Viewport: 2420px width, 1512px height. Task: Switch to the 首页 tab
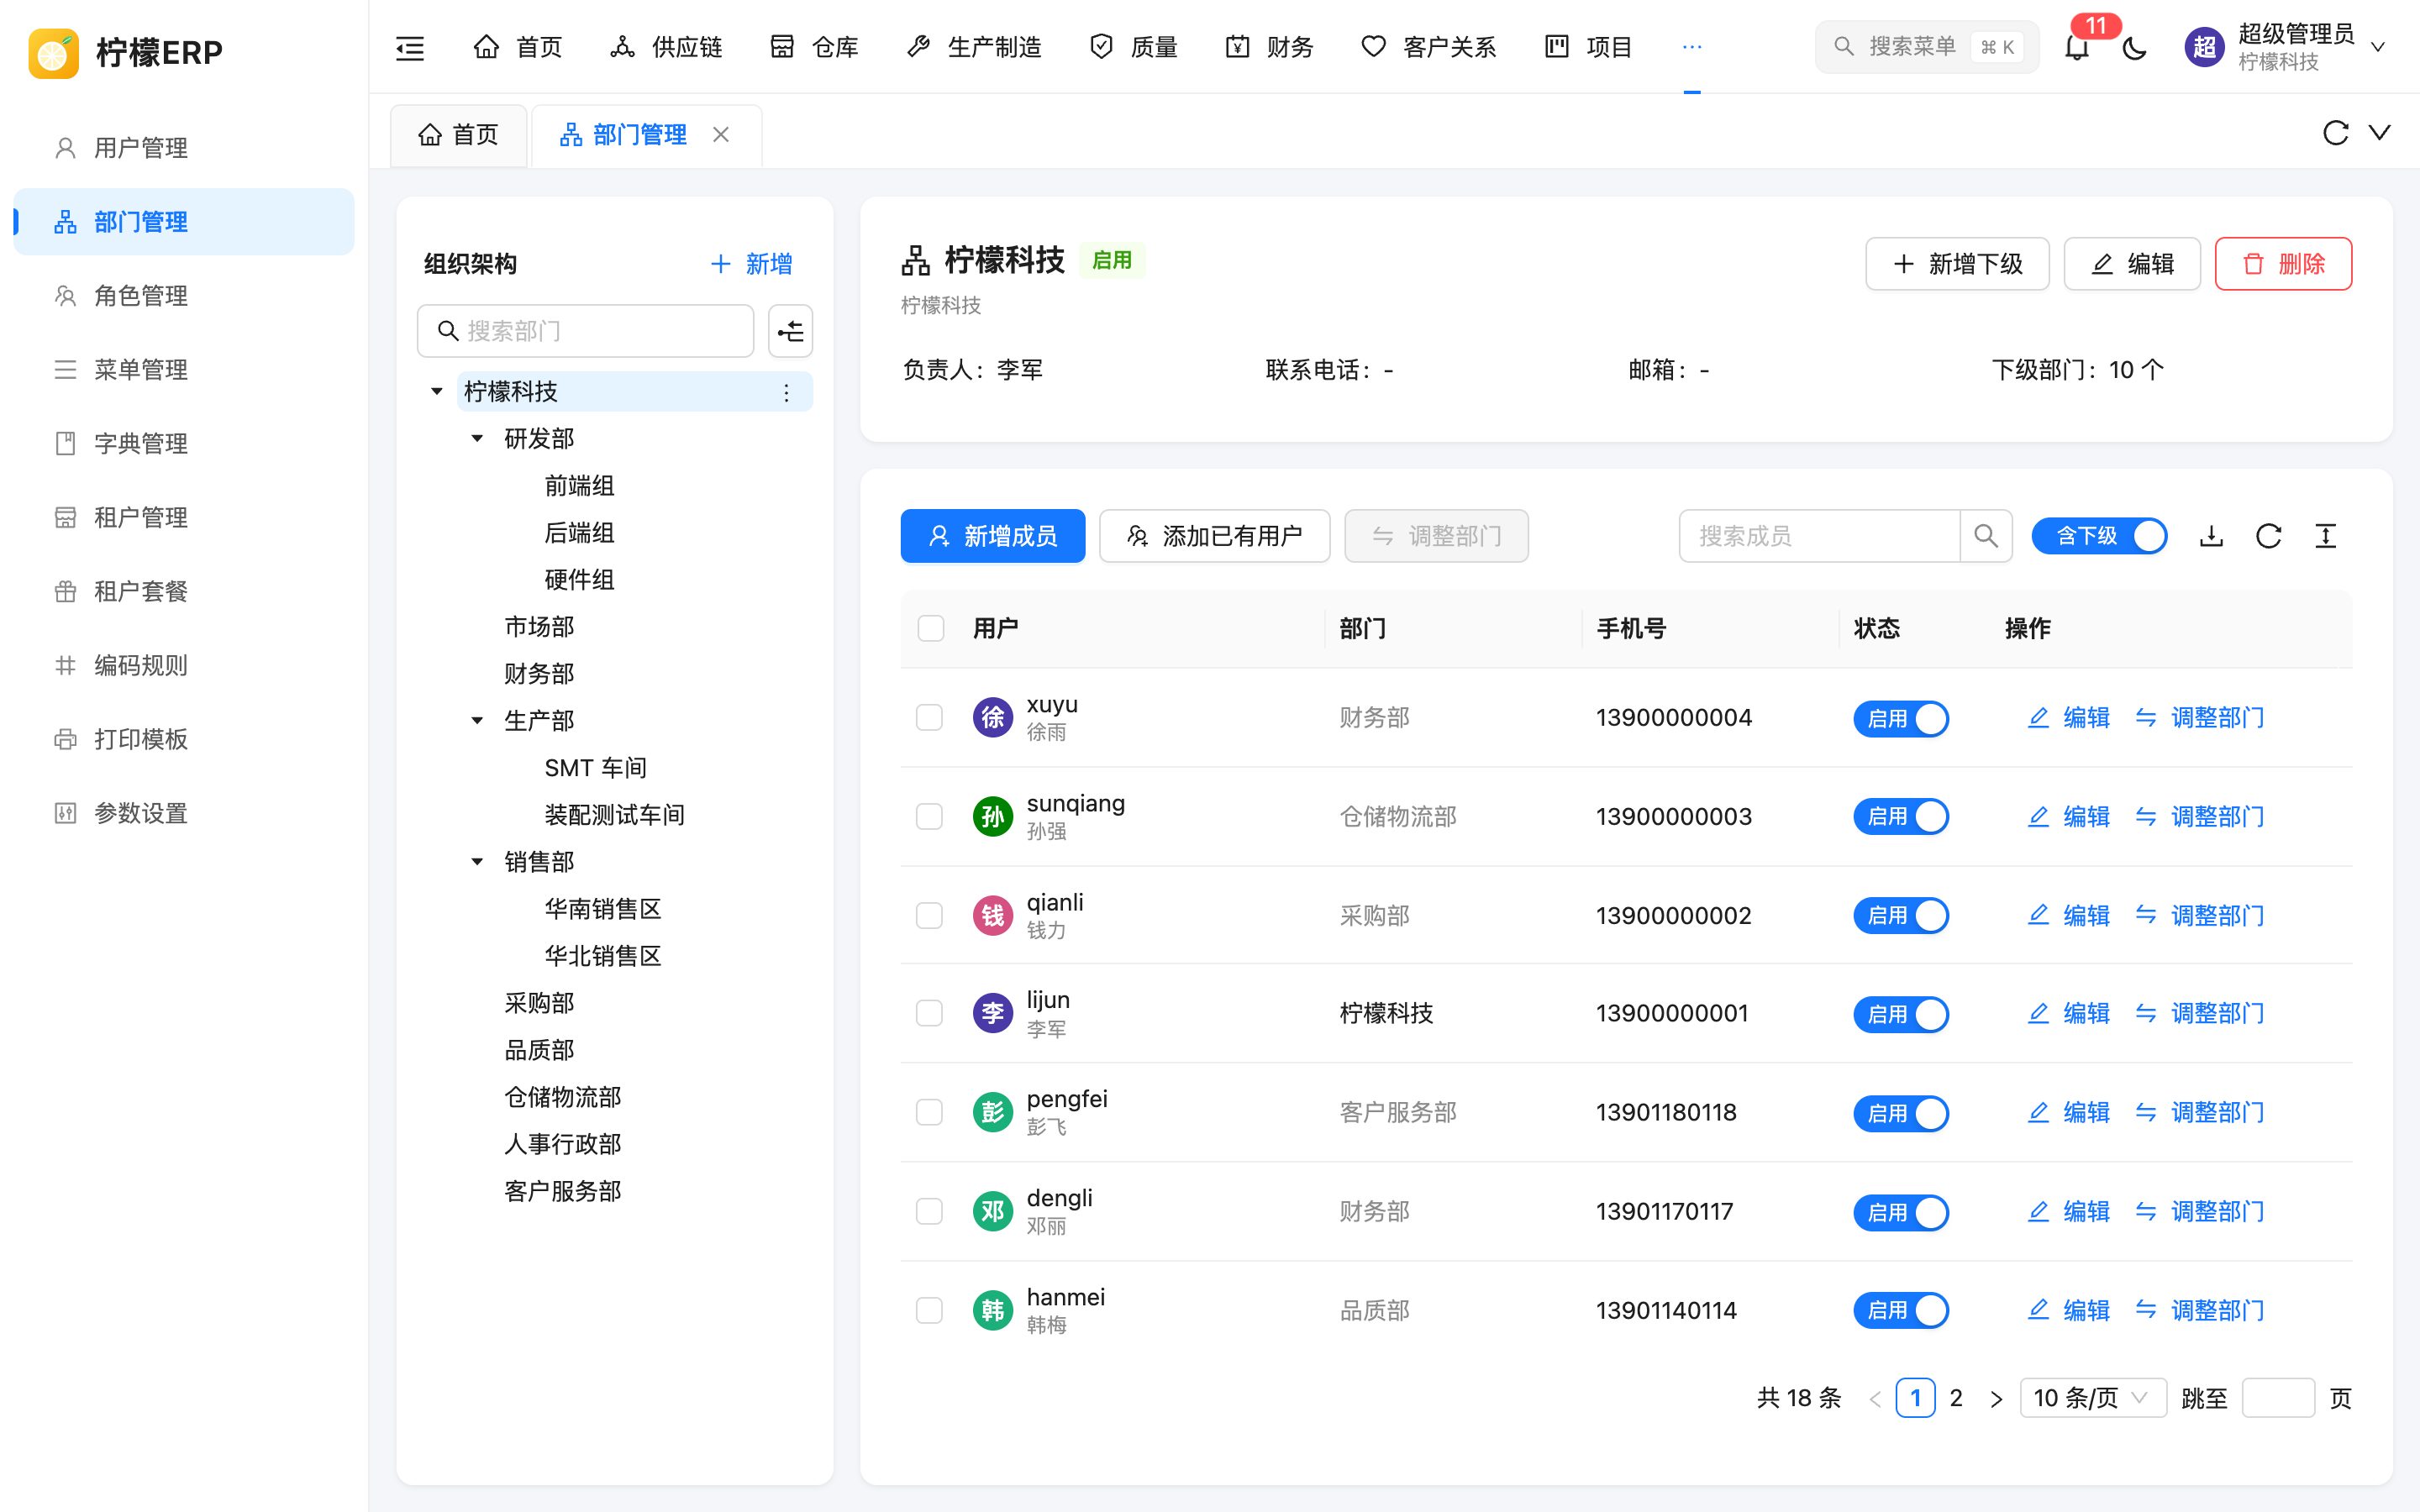click(x=458, y=134)
